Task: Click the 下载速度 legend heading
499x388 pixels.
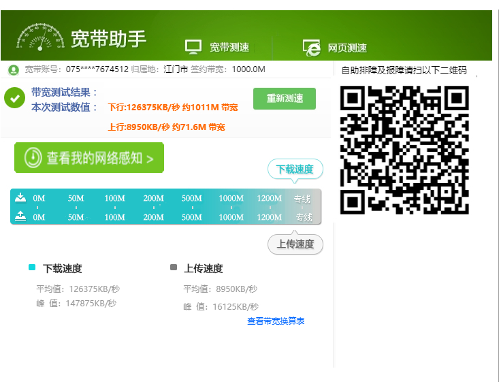Action: tap(63, 269)
